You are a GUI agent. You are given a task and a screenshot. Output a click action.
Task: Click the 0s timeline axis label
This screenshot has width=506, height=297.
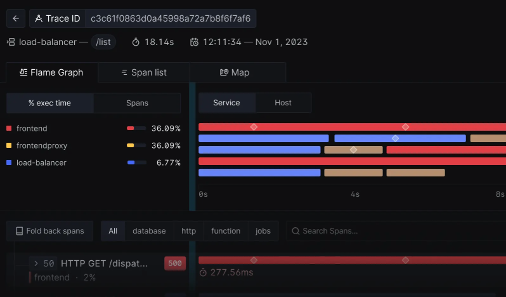click(204, 194)
